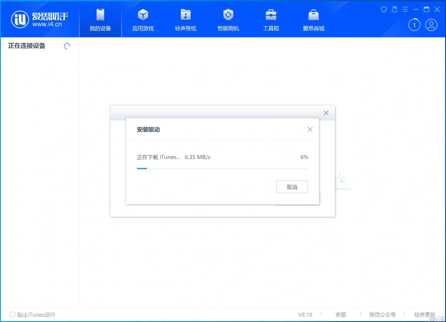Open the 客服 customer service link
This screenshot has height=322, width=446.
340,315
